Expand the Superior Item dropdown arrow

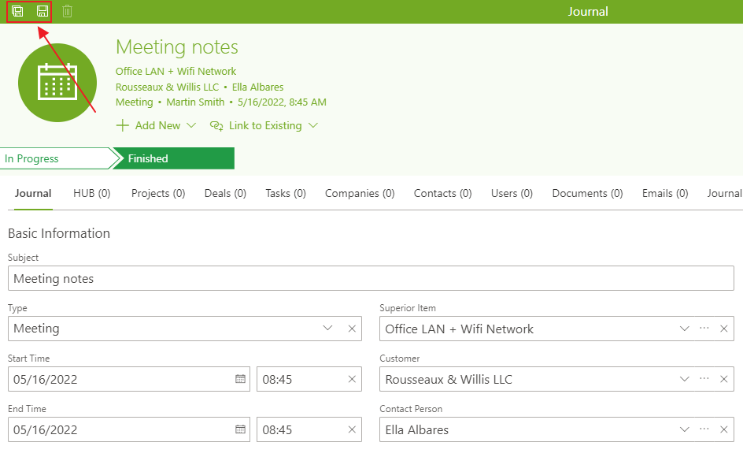(x=684, y=329)
